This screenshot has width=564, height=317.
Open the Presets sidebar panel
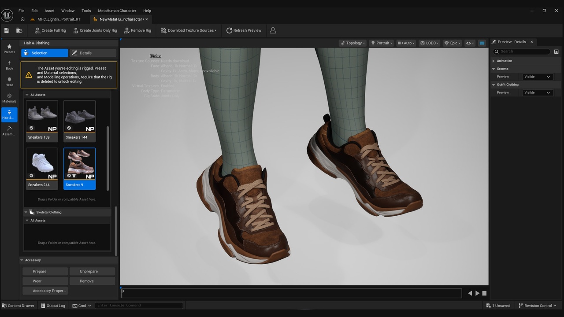pos(9,49)
